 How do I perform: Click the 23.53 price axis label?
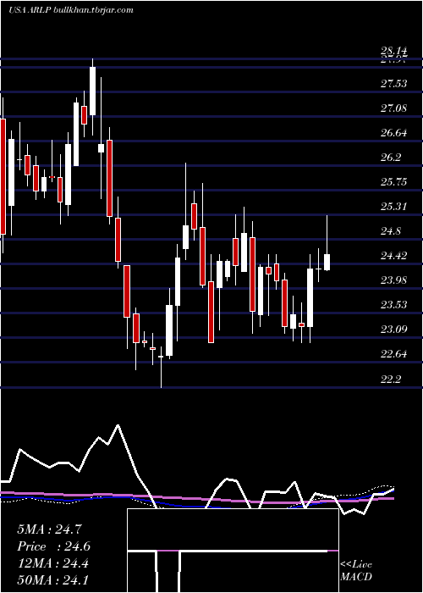393,305
